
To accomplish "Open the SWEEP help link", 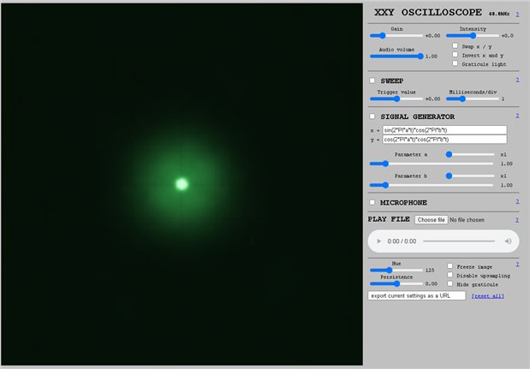I will tap(517, 80).
